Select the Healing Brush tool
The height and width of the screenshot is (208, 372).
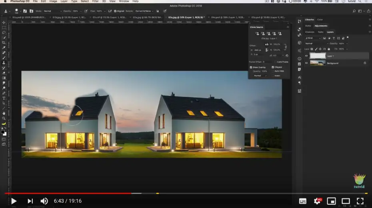(x=4, y=53)
